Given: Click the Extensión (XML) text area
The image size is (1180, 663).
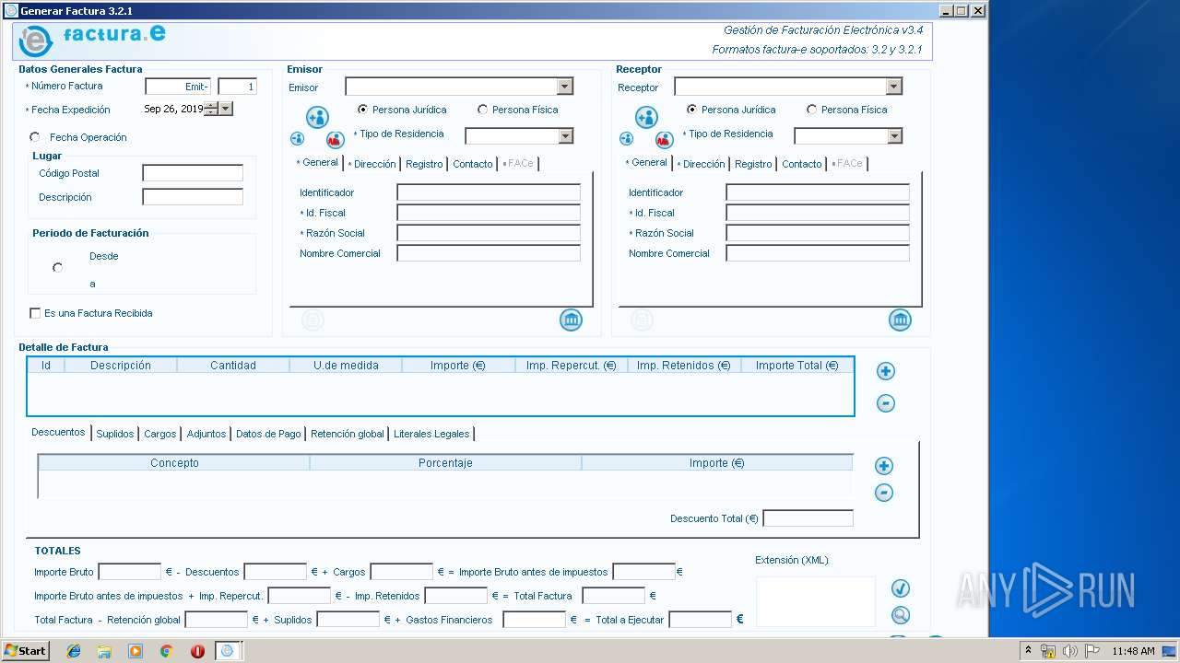Looking at the screenshot, I should point(816,602).
